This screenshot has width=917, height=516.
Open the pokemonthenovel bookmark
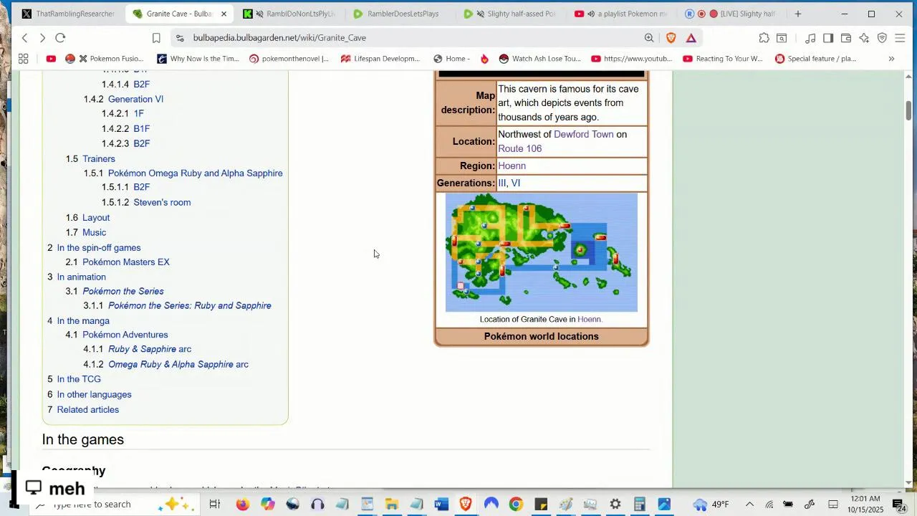pyautogui.click(x=289, y=59)
